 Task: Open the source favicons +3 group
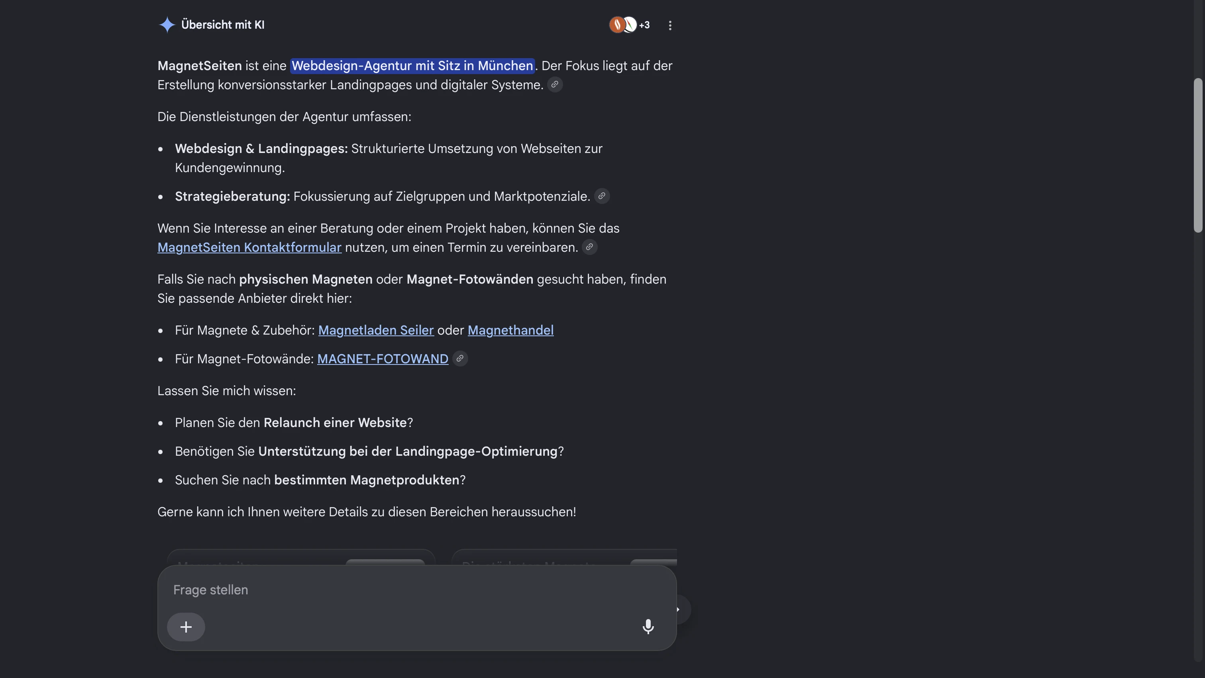pos(629,25)
